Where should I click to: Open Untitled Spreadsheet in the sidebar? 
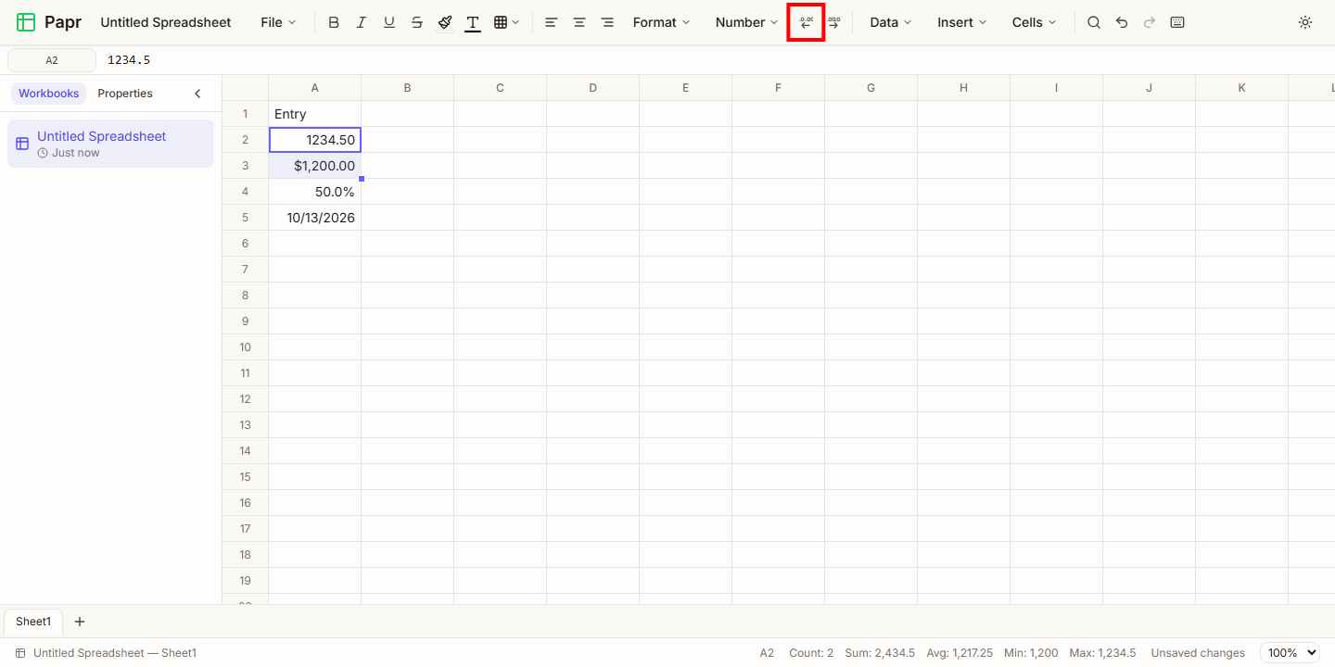(110, 144)
